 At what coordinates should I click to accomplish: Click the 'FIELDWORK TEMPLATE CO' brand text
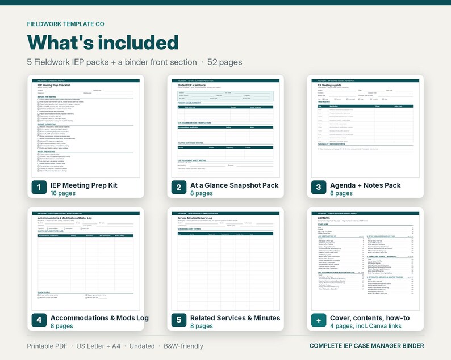point(65,24)
